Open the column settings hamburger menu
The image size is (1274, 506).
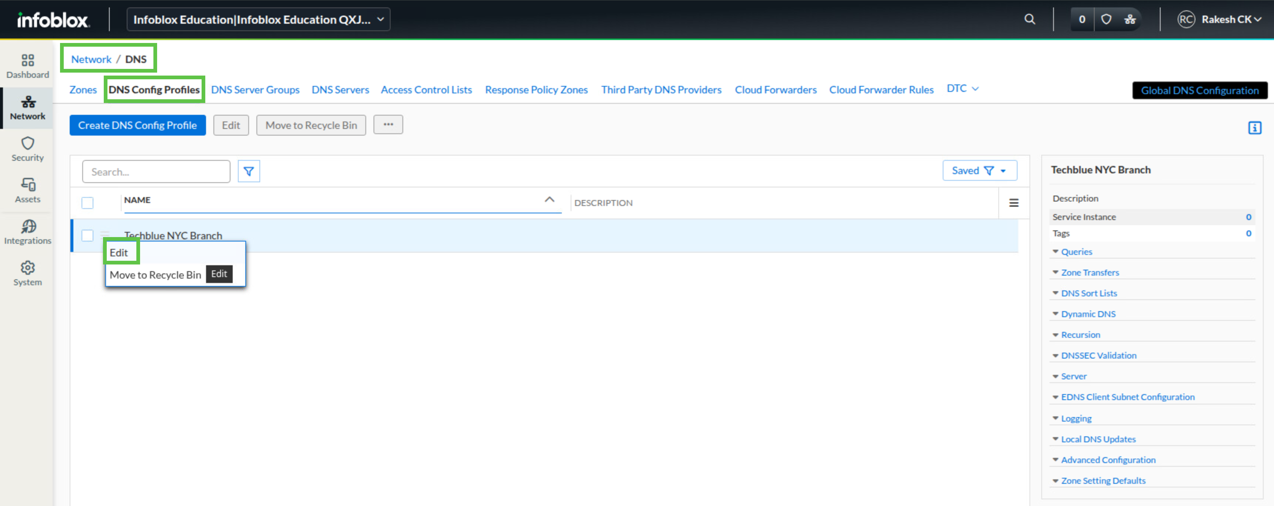click(1014, 203)
